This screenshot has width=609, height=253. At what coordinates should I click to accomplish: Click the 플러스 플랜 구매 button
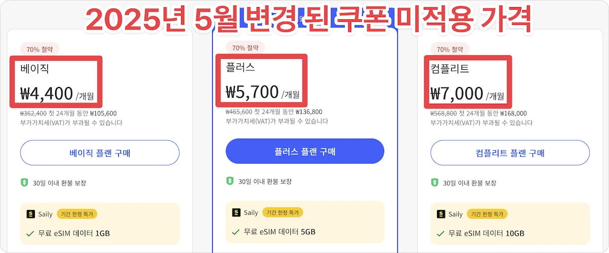click(305, 151)
